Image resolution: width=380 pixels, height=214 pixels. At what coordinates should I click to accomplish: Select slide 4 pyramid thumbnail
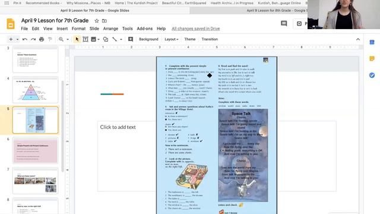[36, 90]
